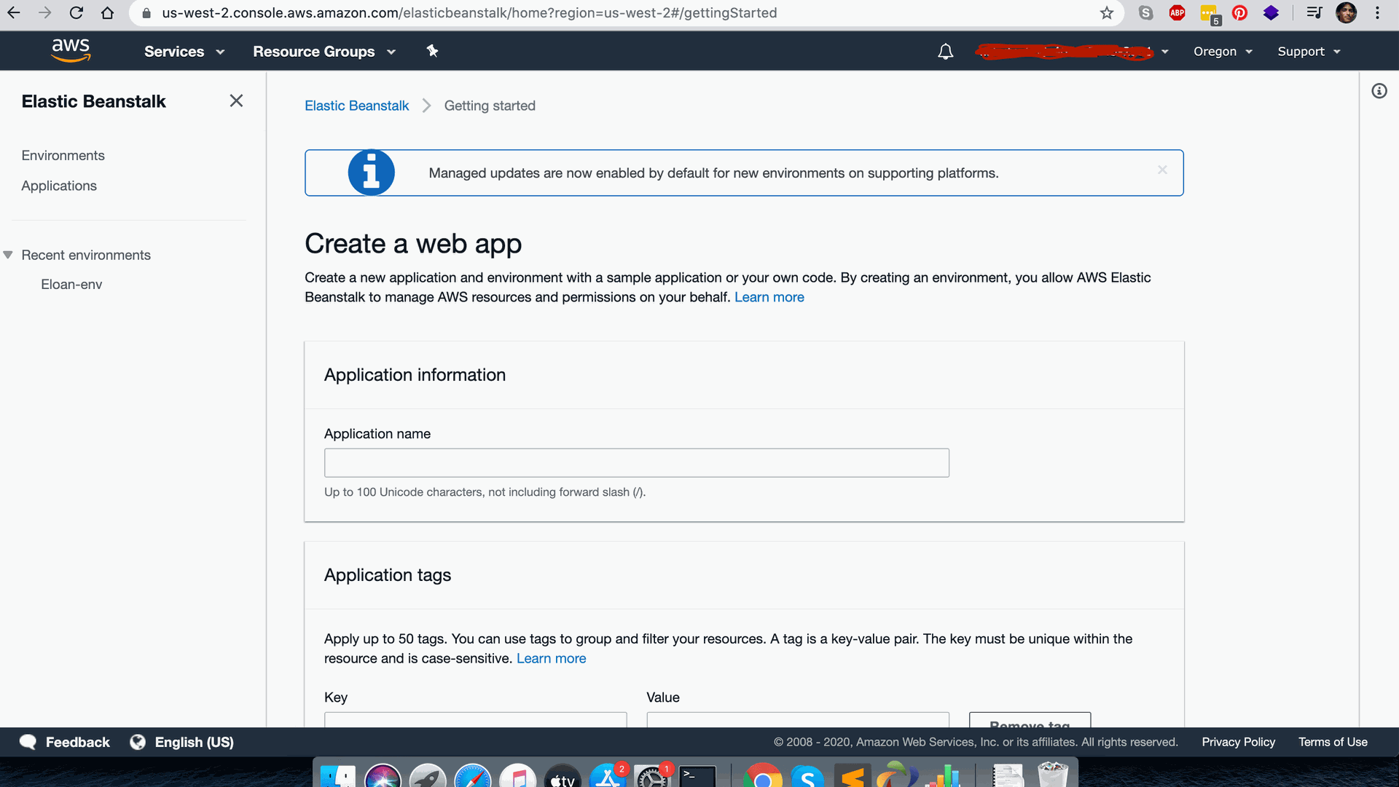Open Chrome from the dock
1399x787 pixels.
[762, 776]
